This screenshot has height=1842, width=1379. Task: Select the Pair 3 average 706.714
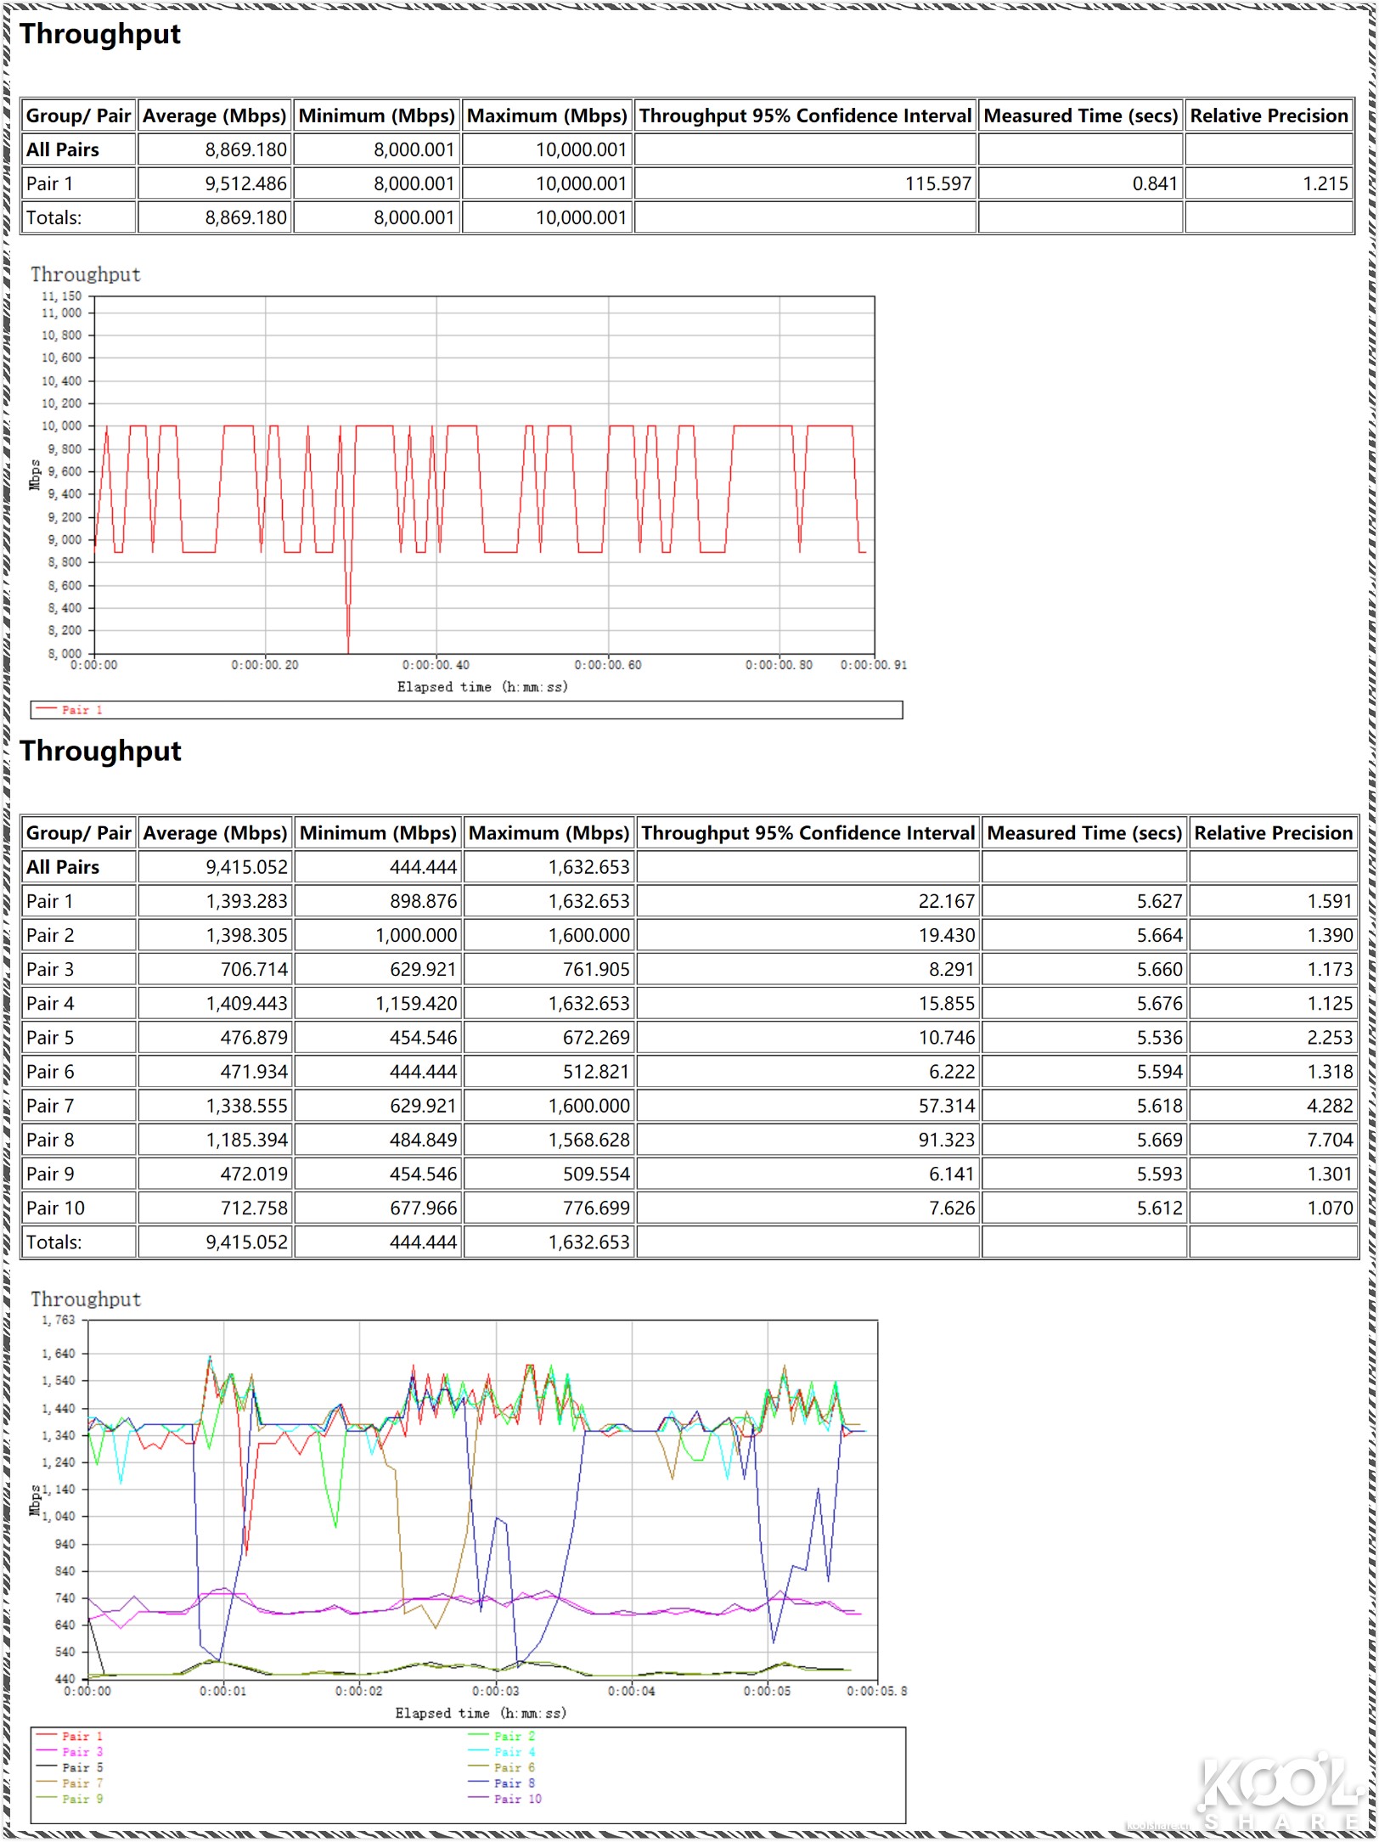[254, 969]
